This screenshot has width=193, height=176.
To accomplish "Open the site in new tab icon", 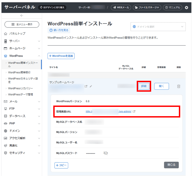I will tap(86, 86).
